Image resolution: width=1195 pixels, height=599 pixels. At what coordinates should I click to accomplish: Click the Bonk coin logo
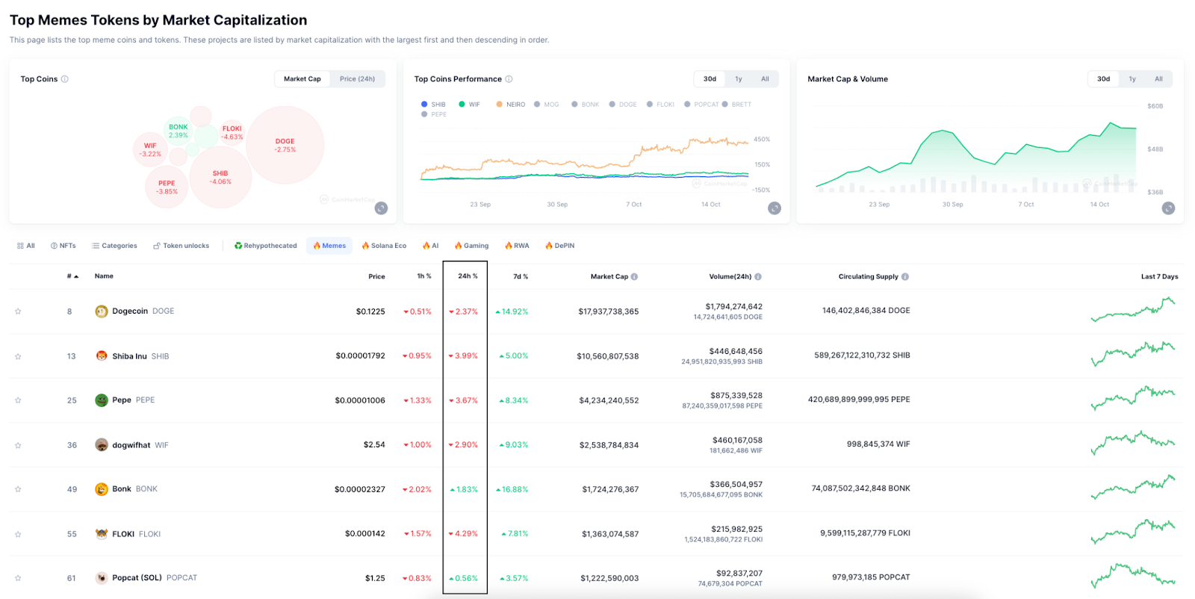102,489
